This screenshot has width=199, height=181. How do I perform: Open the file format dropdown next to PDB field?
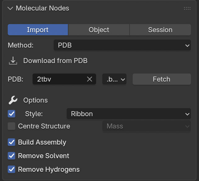coord(114,79)
